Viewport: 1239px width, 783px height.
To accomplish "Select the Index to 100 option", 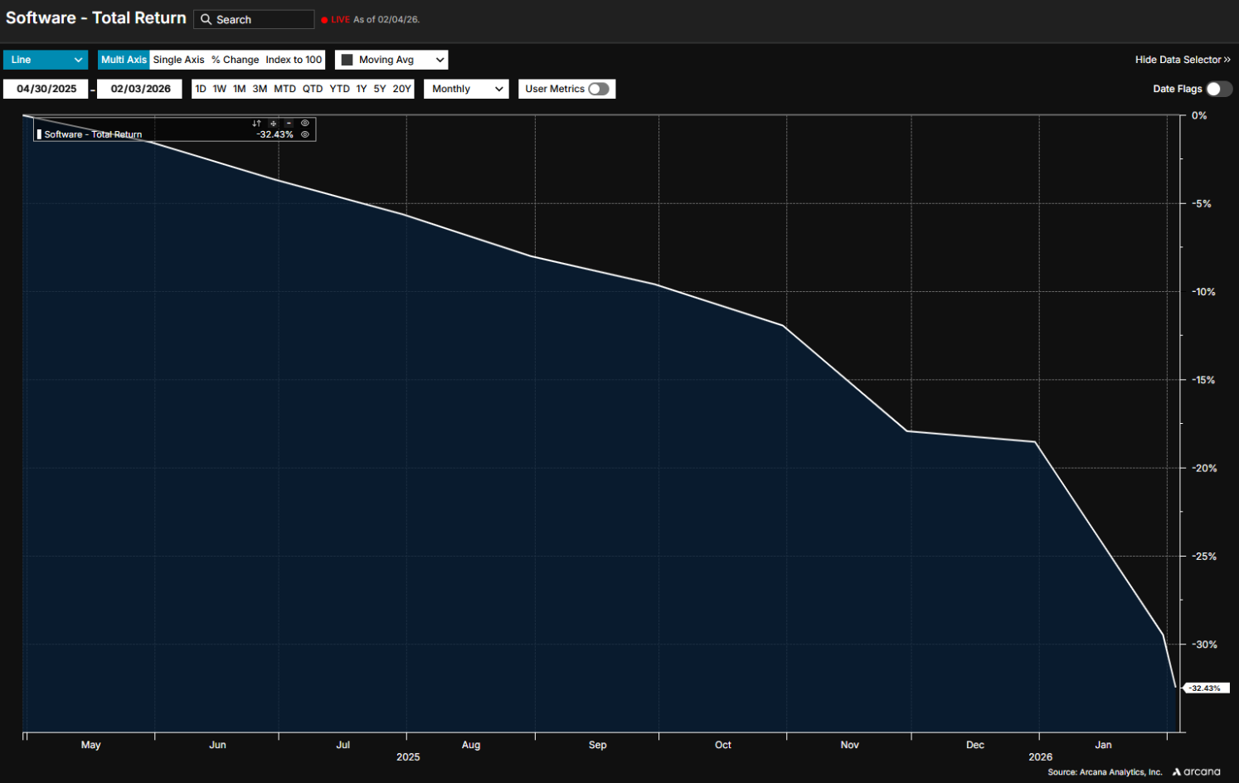I will (x=294, y=60).
